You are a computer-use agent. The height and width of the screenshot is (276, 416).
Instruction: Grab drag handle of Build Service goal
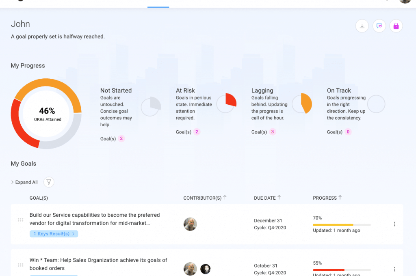tap(20, 220)
